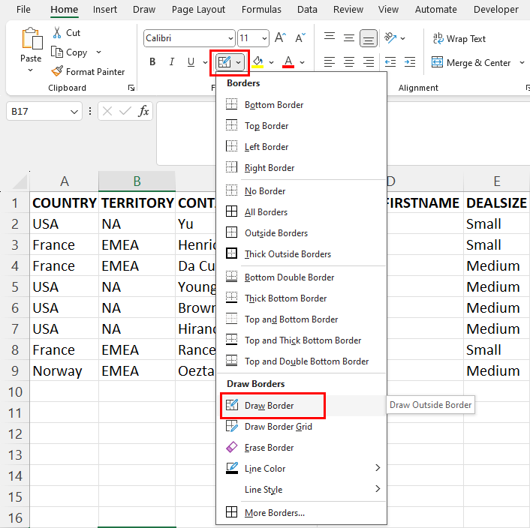
Task: Click the Copy icon
Action: (x=57, y=52)
